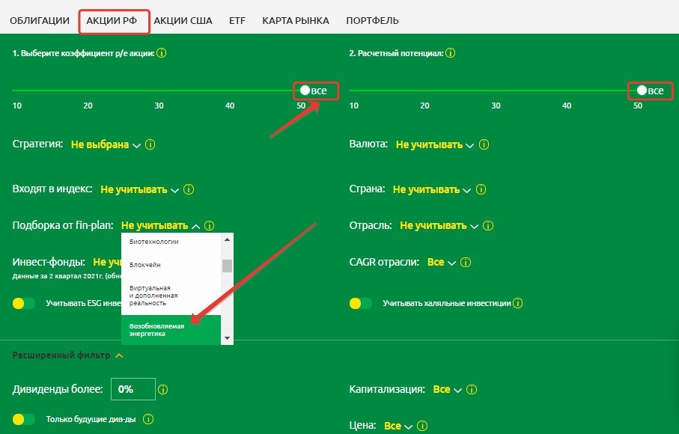Click info icon next to Страна
Screen dimensions: 679x434
[481, 190]
